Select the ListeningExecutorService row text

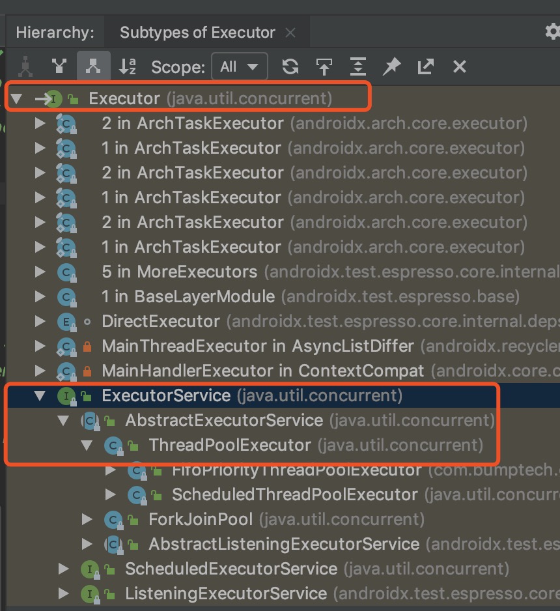click(343, 593)
